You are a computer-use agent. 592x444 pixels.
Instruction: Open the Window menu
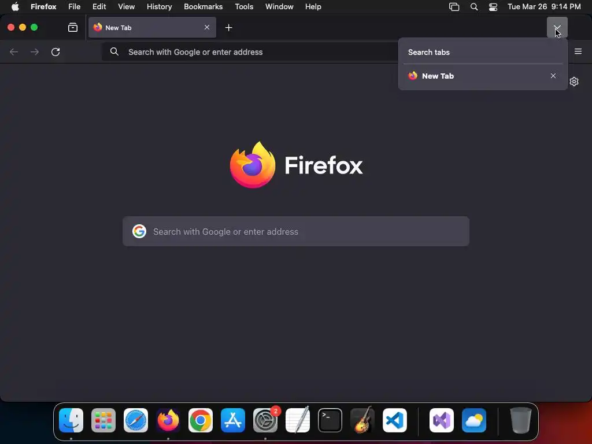(x=279, y=7)
